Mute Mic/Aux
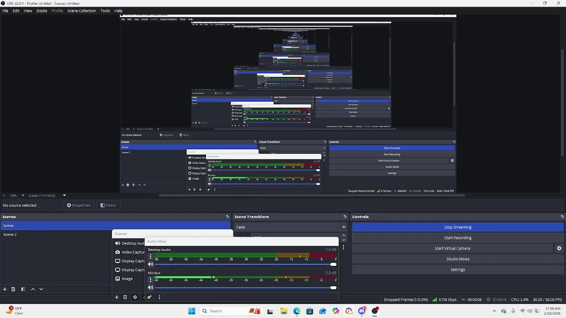This screenshot has height=318, width=566. [x=151, y=288]
